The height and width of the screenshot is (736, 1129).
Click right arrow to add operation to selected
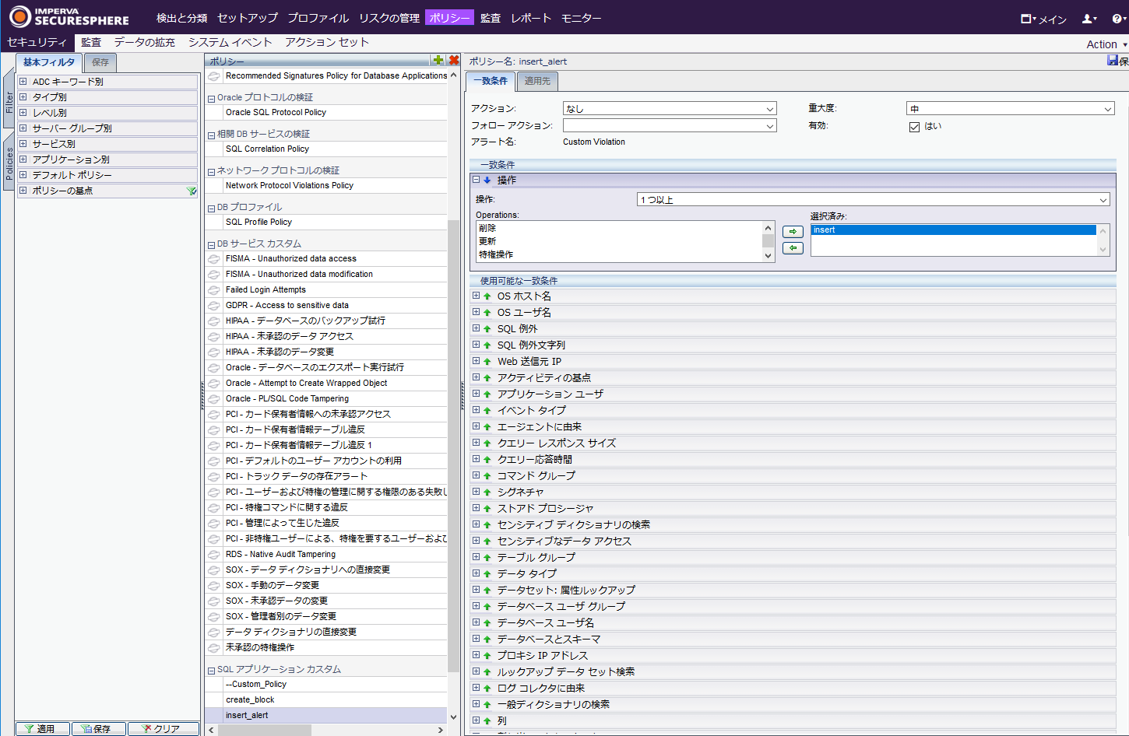pyautogui.click(x=793, y=232)
